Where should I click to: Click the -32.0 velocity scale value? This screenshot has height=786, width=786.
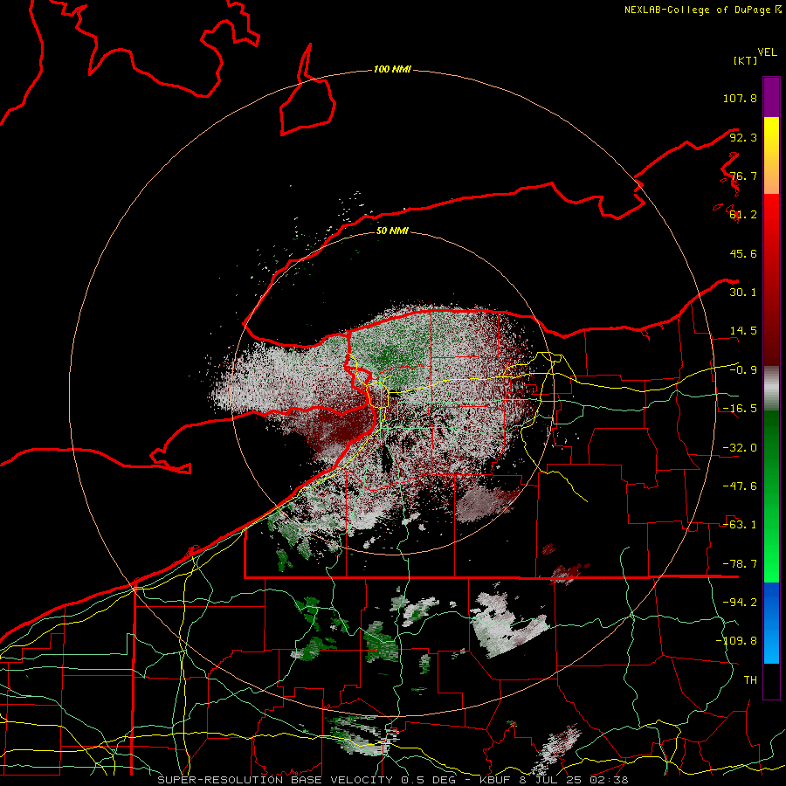(x=740, y=448)
